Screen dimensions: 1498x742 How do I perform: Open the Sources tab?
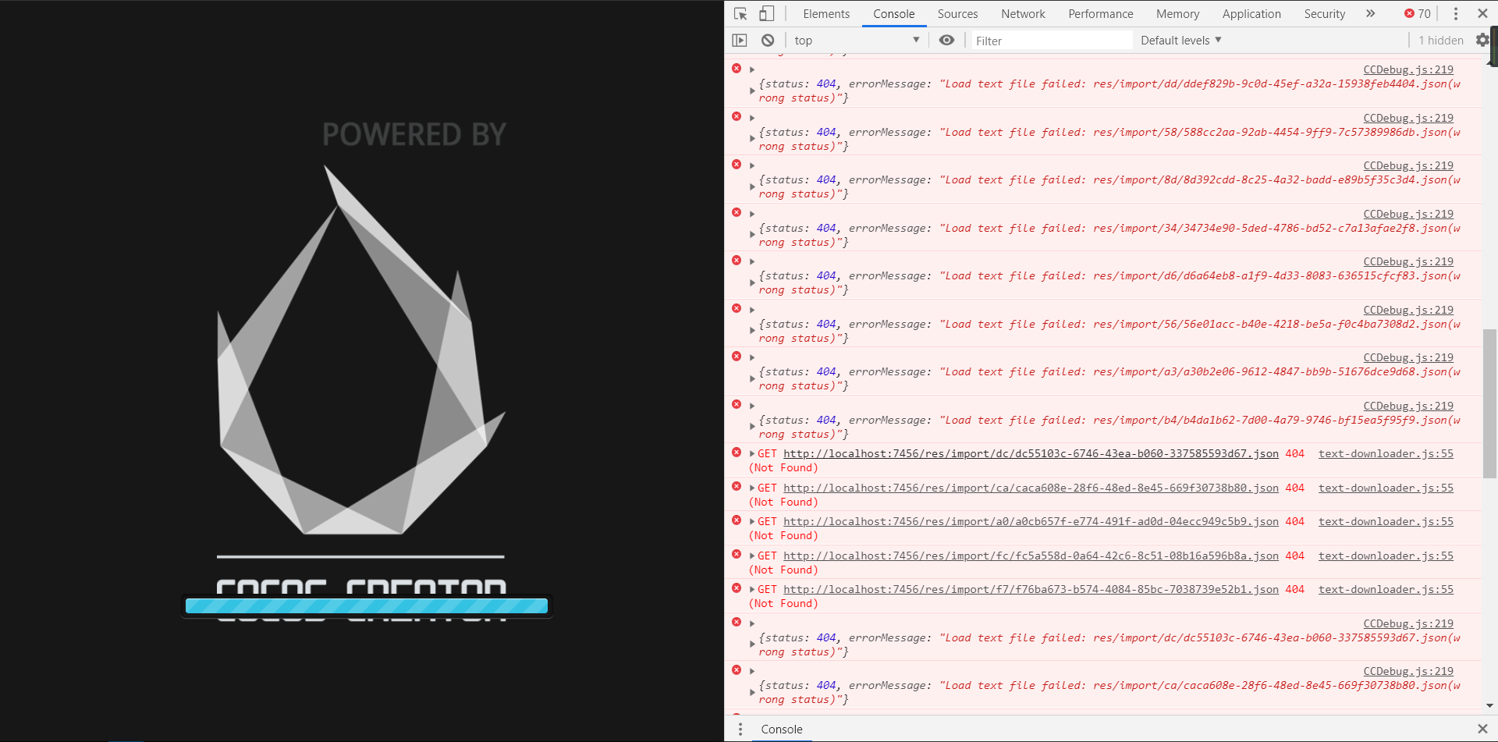coord(957,13)
